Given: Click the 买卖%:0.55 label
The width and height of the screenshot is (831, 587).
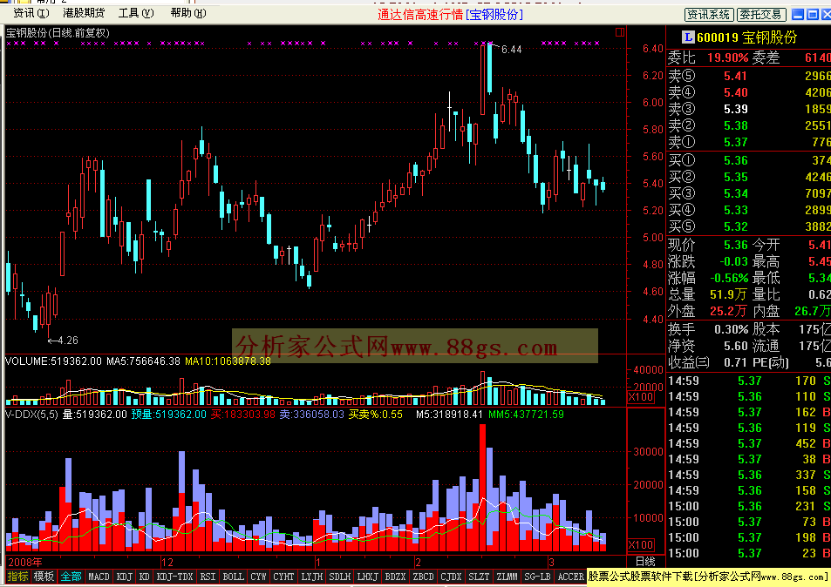Looking at the screenshot, I should coord(375,415).
